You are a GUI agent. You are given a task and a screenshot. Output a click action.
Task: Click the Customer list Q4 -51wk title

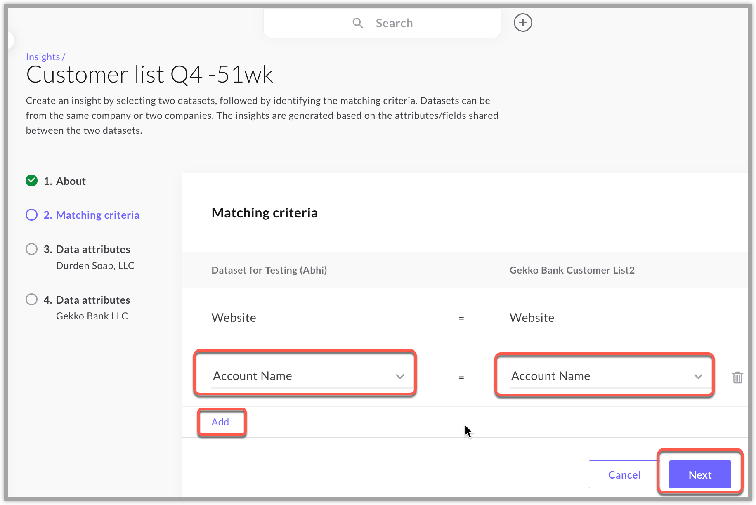click(149, 74)
